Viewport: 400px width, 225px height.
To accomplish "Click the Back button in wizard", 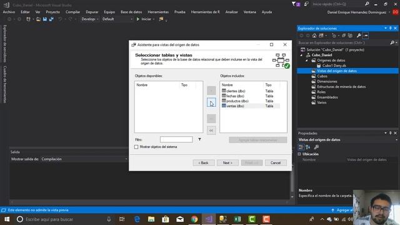I will pos(204,162).
